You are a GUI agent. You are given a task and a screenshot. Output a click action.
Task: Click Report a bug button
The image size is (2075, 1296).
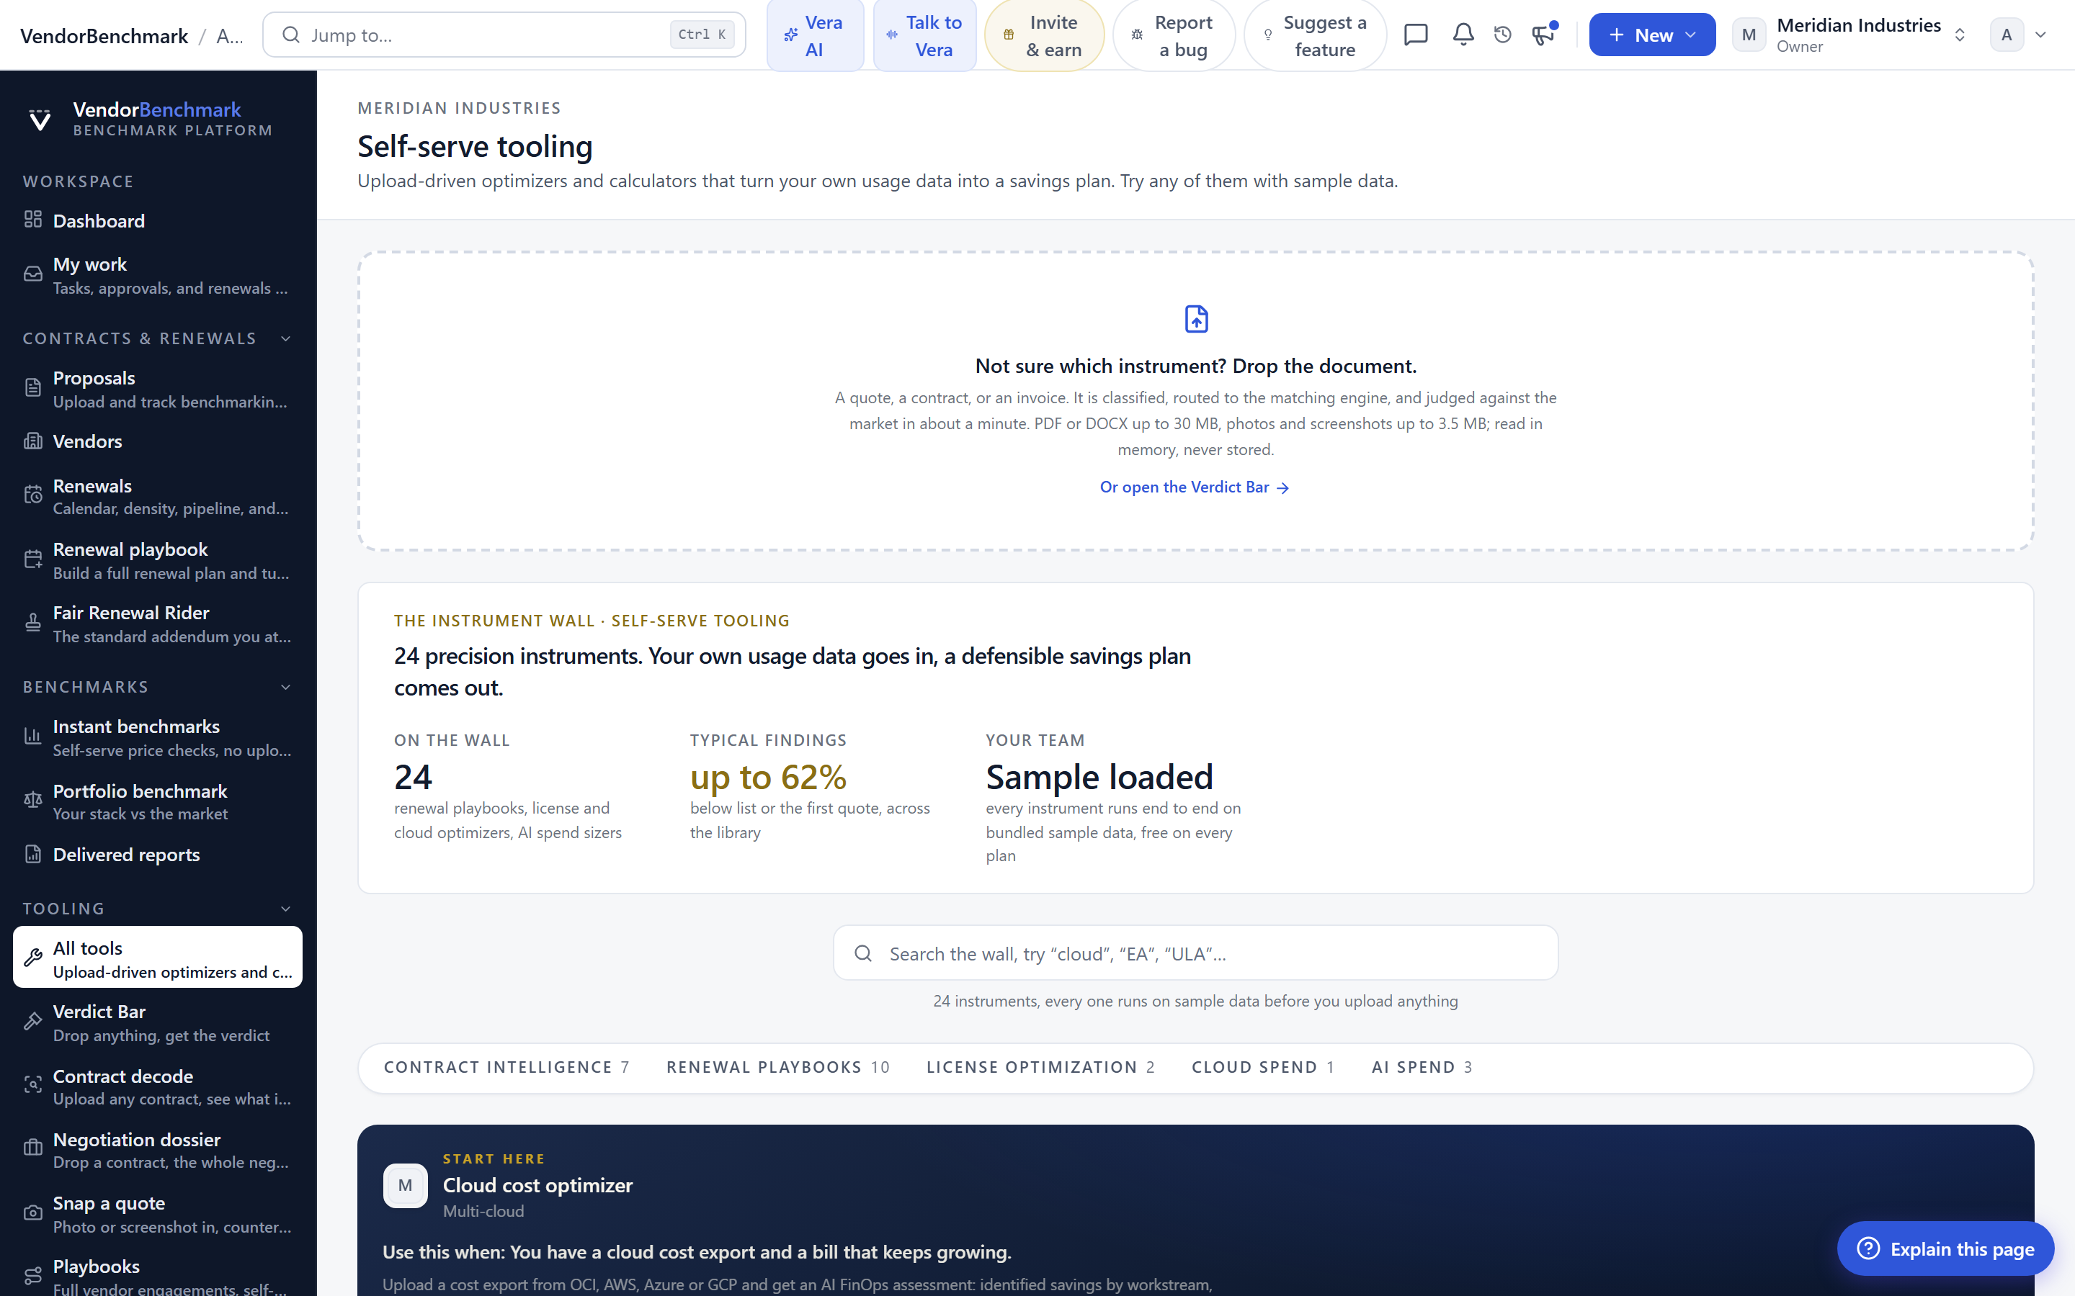pos(1173,35)
